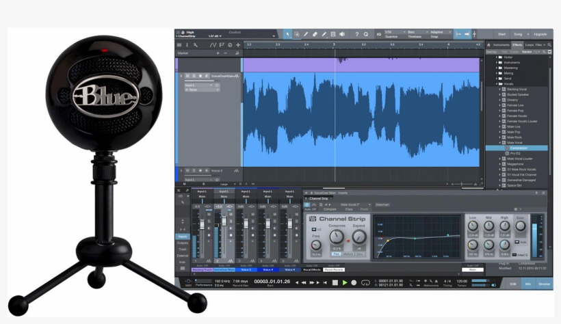Viewport: 561px width, 324px height.
Task: Solo the VoiceOverMain track
Action: pos(194,76)
